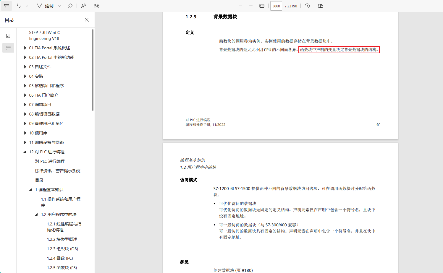Click the page number input field
The height and width of the screenshot is (273, 443).
coord(276,6)
